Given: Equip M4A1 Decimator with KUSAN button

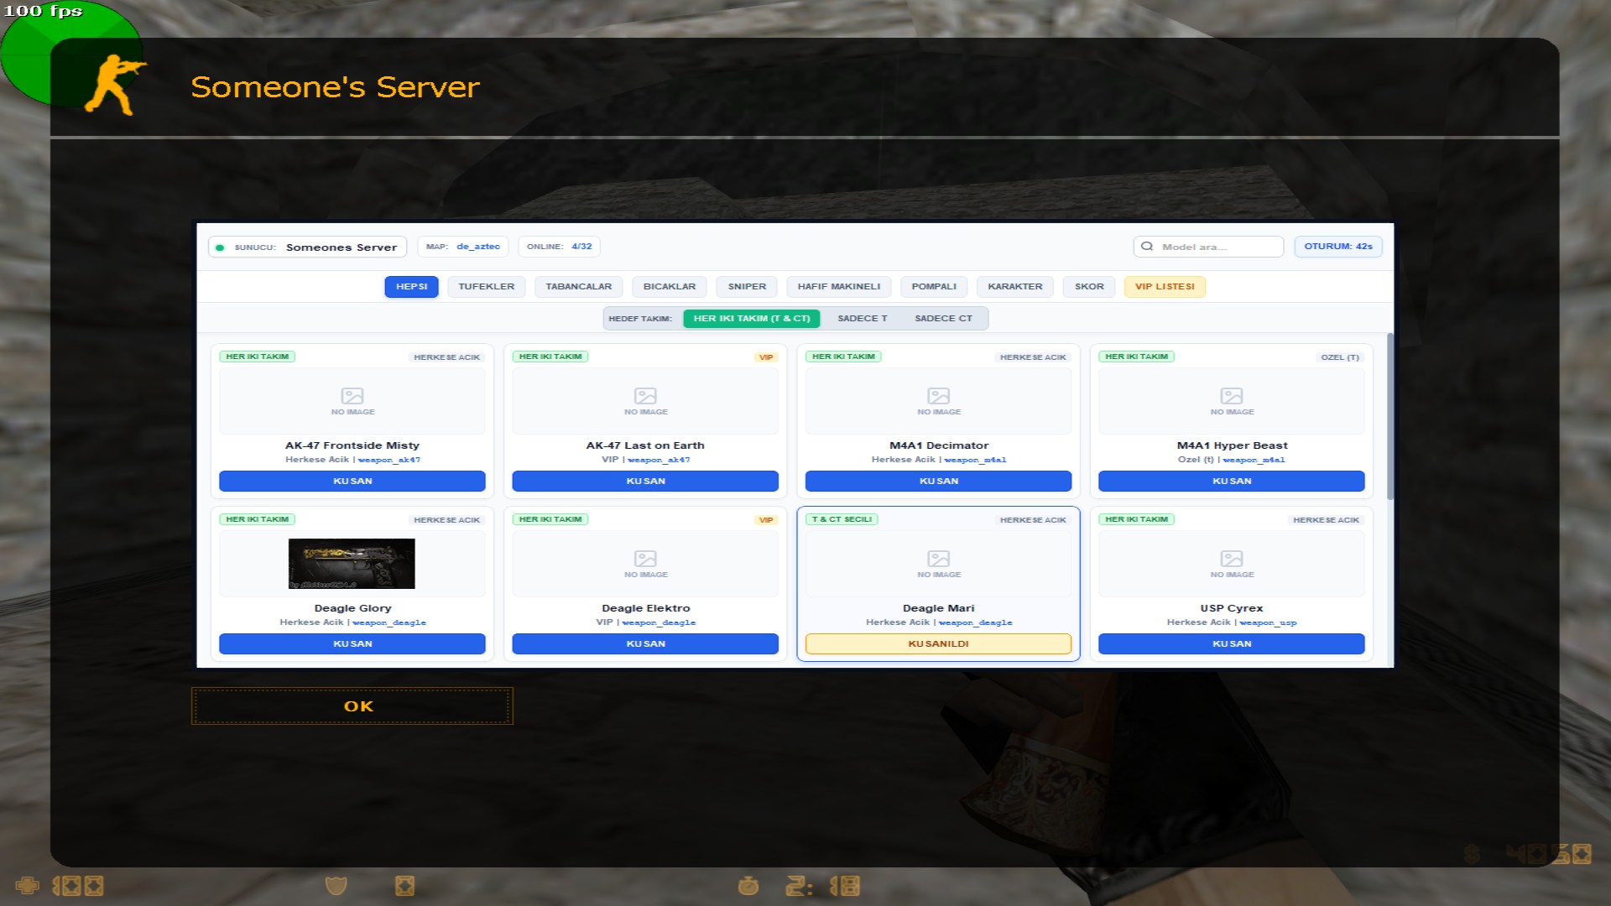Looking at the screenshot, I should pyautogui.click(x=938, y=482).
